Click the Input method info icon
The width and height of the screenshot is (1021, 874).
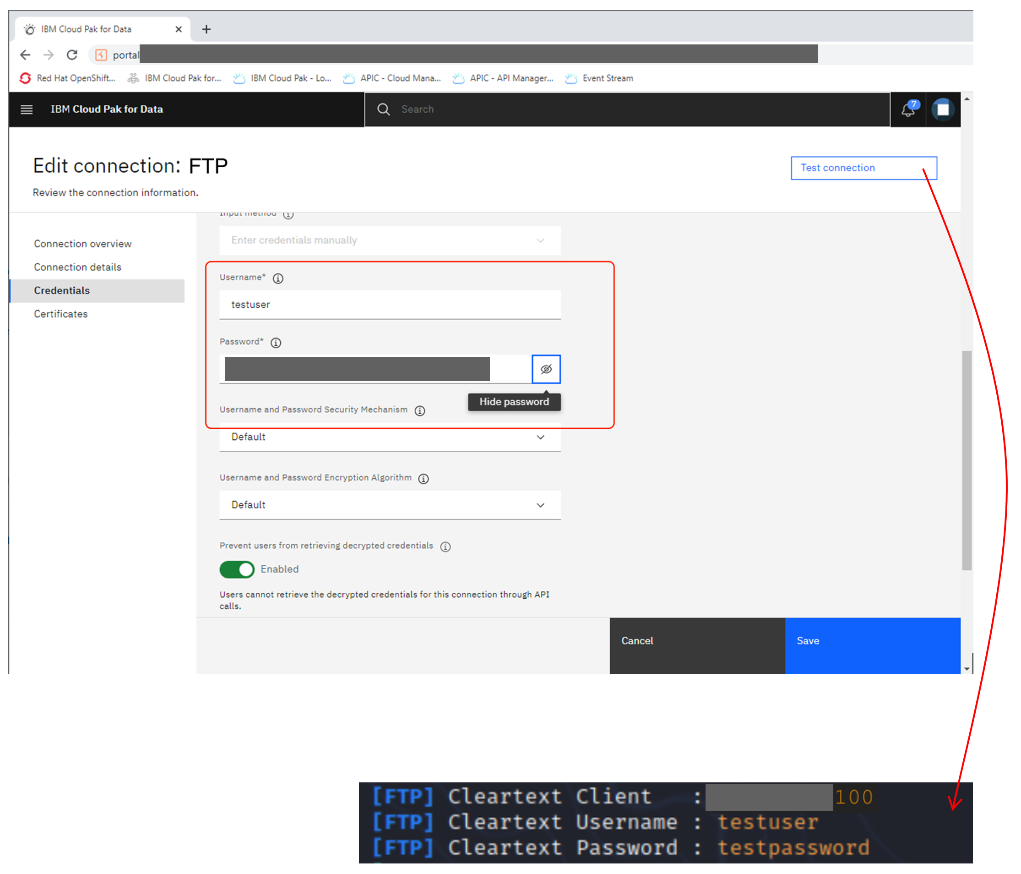[x=288, y=215]
